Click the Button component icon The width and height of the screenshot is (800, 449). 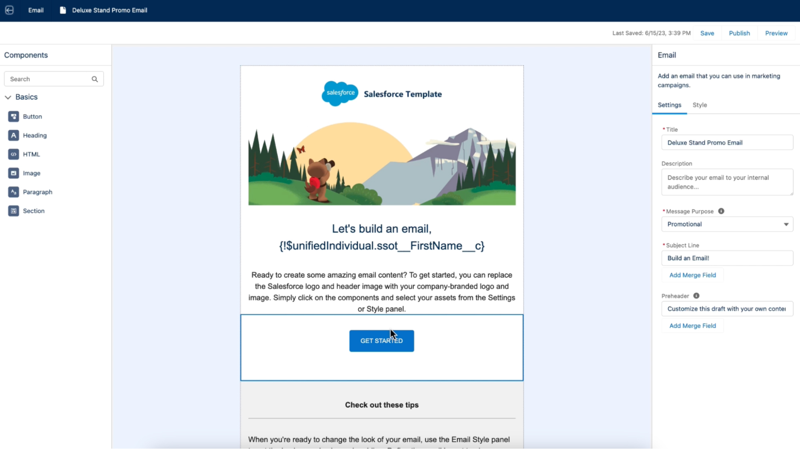click(14, 116)
